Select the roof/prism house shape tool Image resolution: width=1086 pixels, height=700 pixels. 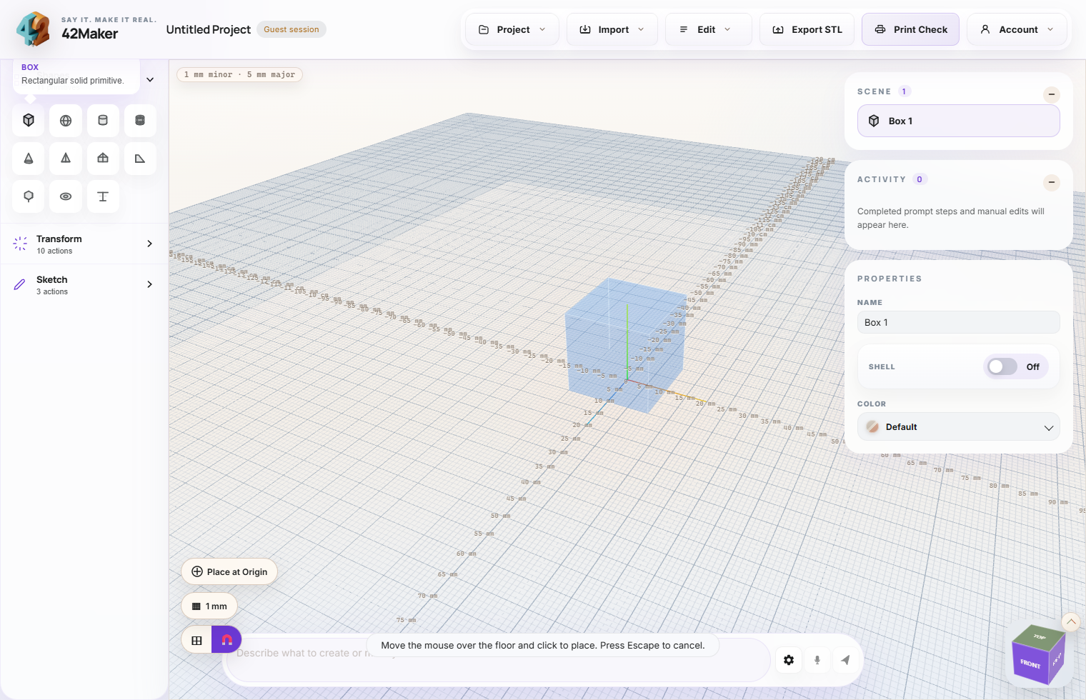point(103,158)
